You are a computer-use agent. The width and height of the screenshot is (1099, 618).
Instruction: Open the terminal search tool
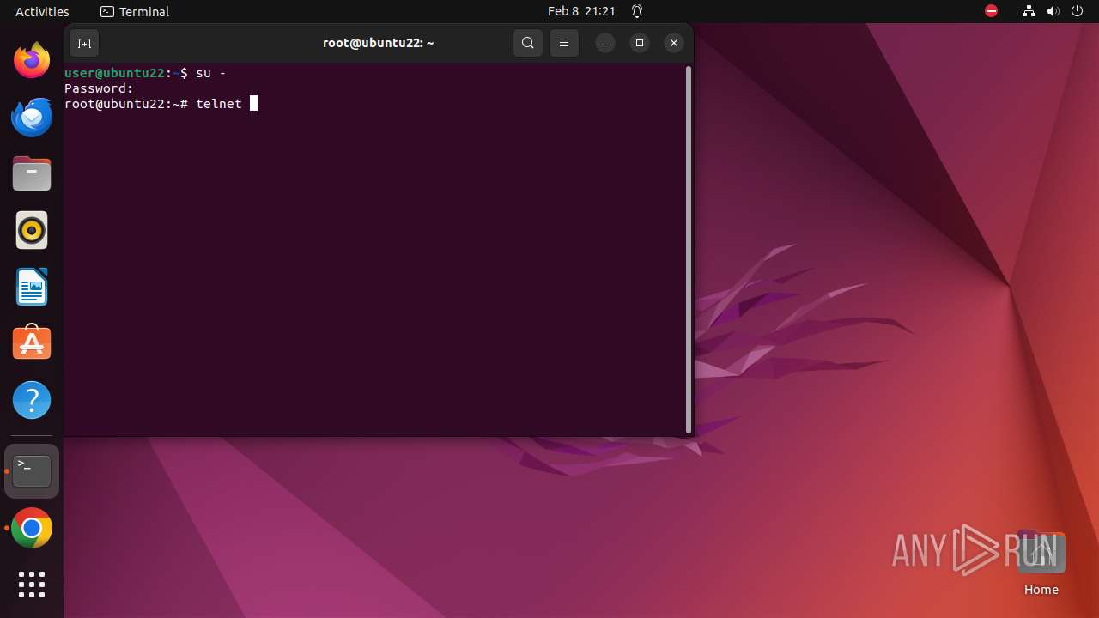[x=528, y=43]
